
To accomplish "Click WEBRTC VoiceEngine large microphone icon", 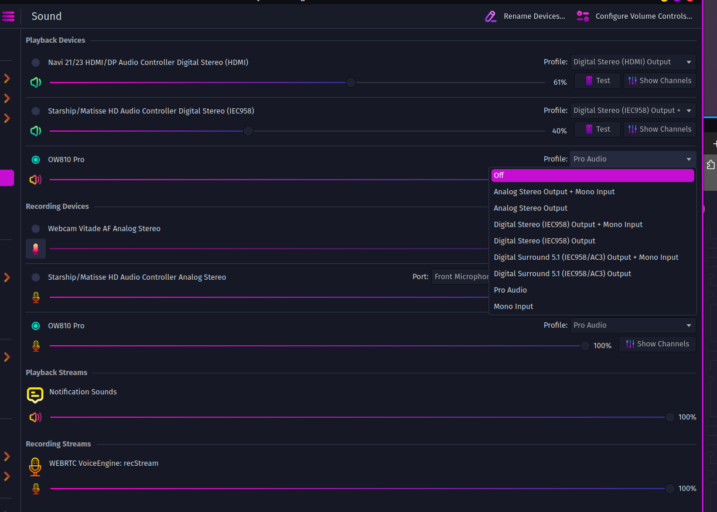I will 35,466.
